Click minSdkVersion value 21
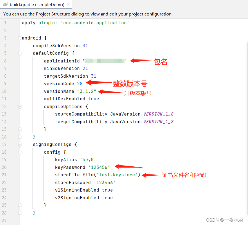The width and height of the screenshot is (248, 225). coord(85,68)
